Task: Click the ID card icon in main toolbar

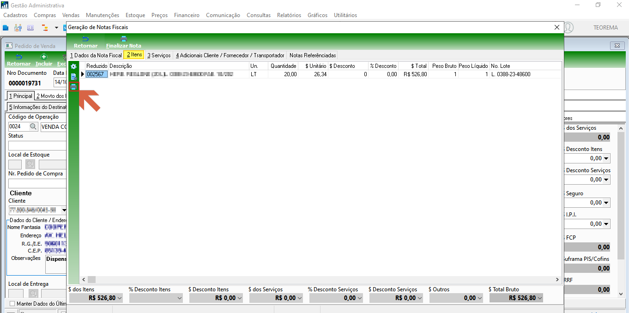Action: [x=30, y=28]
